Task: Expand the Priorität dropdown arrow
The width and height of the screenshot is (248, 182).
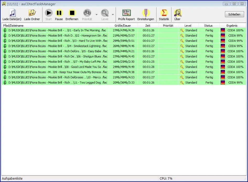Action: coord(96,15)
